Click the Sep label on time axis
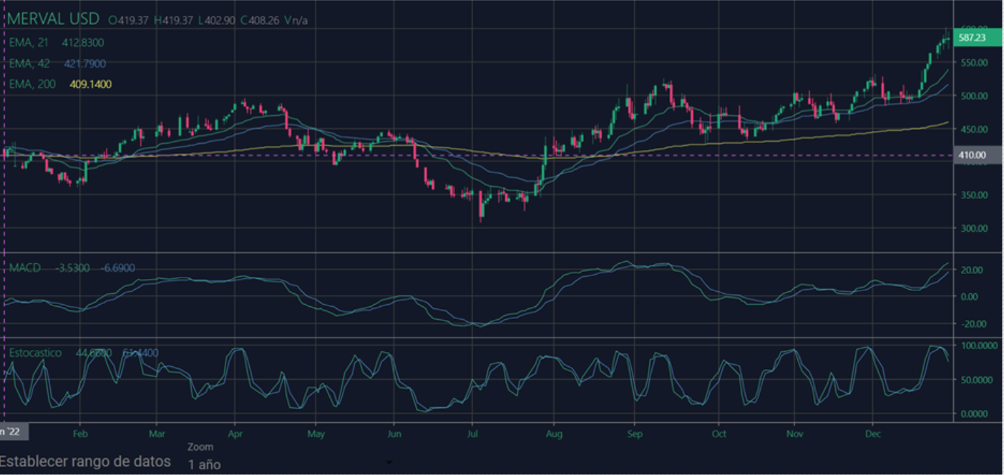Screen dimensions: 1004x475 coord(633,434)
